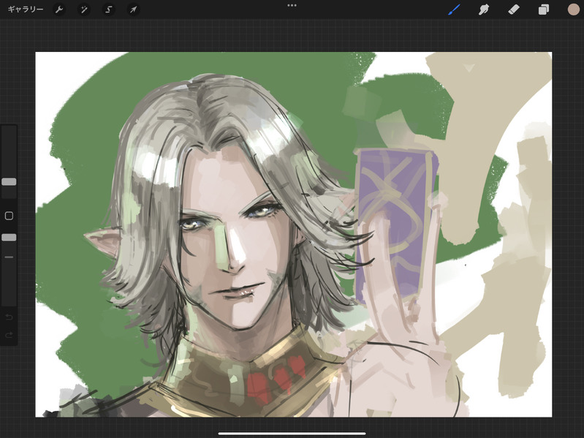Click the brush opacity slider handle

pos(9,238)
